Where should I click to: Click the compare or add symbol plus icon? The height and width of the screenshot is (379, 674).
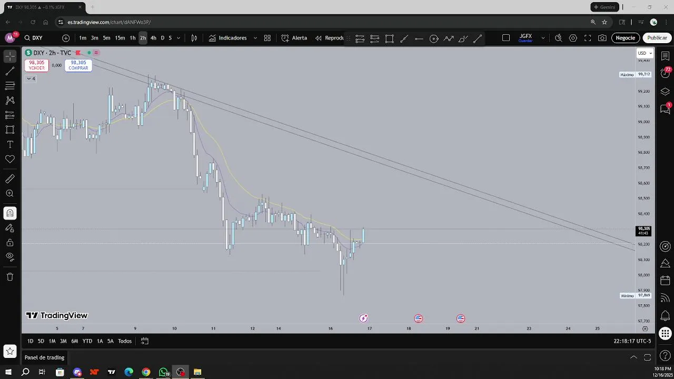pos(66,38)
